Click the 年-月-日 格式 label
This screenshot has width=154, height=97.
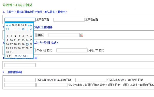click(x=44, y=50)
